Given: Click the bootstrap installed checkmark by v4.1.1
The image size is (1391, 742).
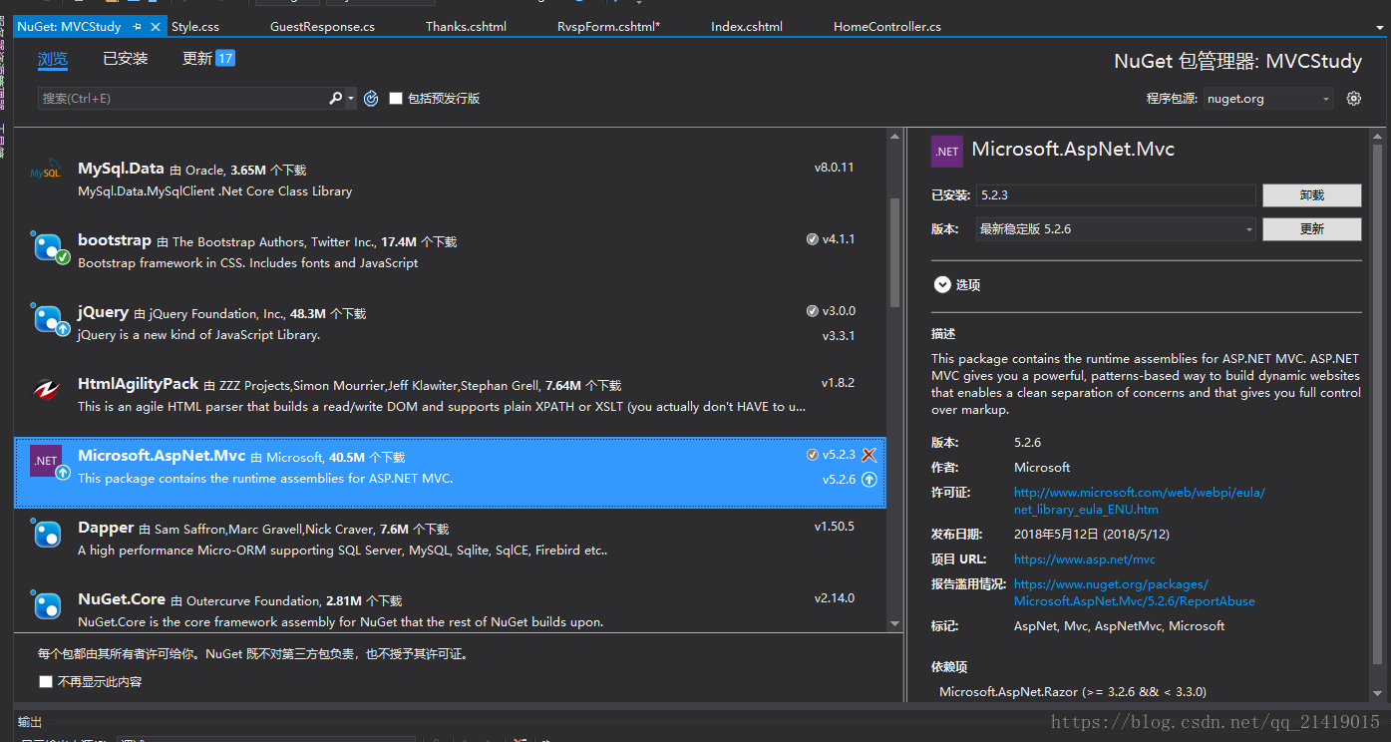Looking at the screenshot, I should pyautogui.click(x=812, y=239).
